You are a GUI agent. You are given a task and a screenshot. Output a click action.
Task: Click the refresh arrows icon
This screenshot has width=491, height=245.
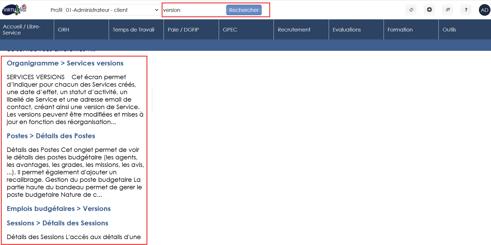[x=411, y=10]
